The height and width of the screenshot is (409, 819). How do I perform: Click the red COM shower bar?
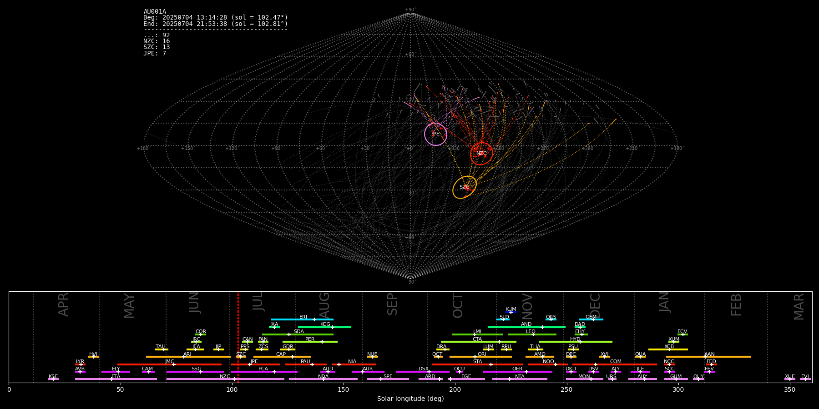(x=615, y=364)
